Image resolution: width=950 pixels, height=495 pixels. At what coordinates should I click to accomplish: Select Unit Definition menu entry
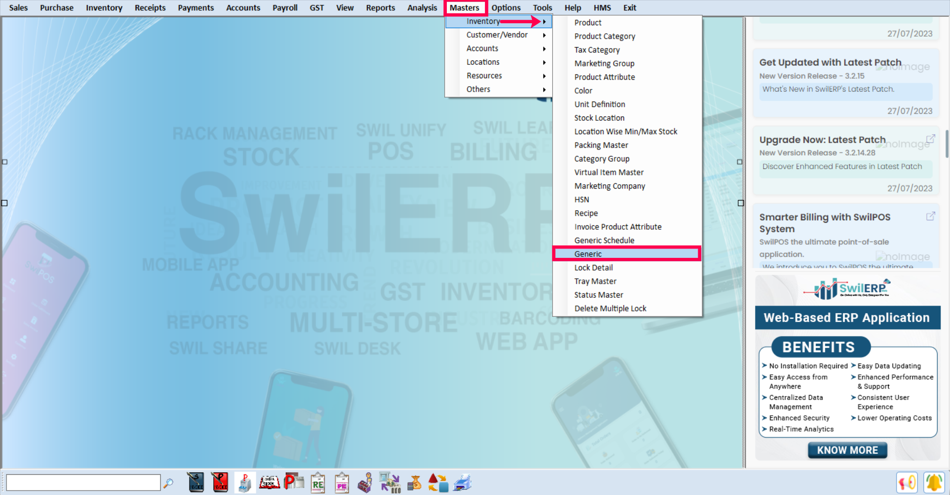click(627, 104)
